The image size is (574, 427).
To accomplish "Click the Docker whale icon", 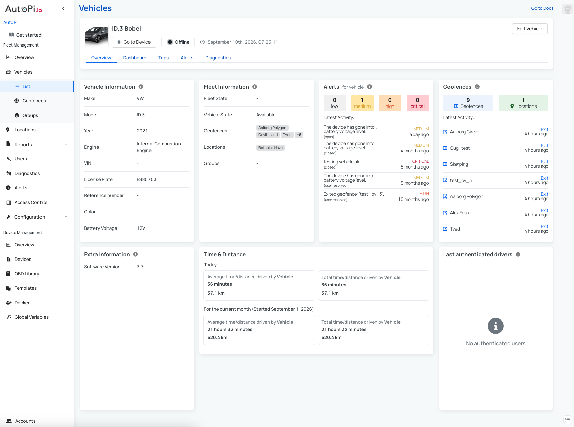I will pyautogui.click(x=9, y=303).
